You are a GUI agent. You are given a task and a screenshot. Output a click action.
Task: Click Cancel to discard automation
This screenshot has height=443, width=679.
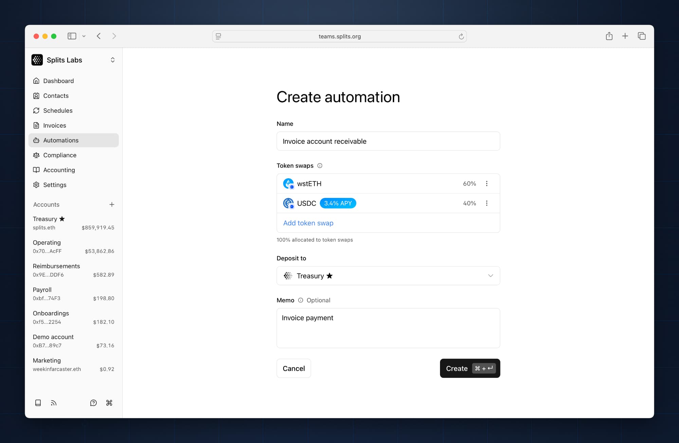point(293,368)
